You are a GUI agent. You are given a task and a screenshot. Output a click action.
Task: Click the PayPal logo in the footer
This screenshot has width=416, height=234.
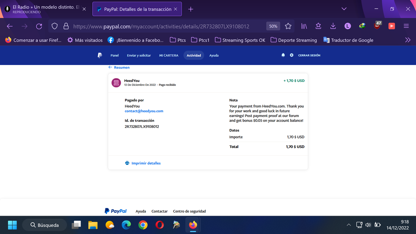click(116, 211)
